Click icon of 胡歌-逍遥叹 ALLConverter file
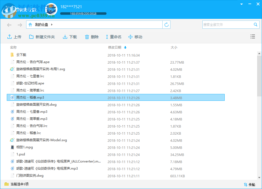The height and width of the screenshot is (189, 262). 12,161
